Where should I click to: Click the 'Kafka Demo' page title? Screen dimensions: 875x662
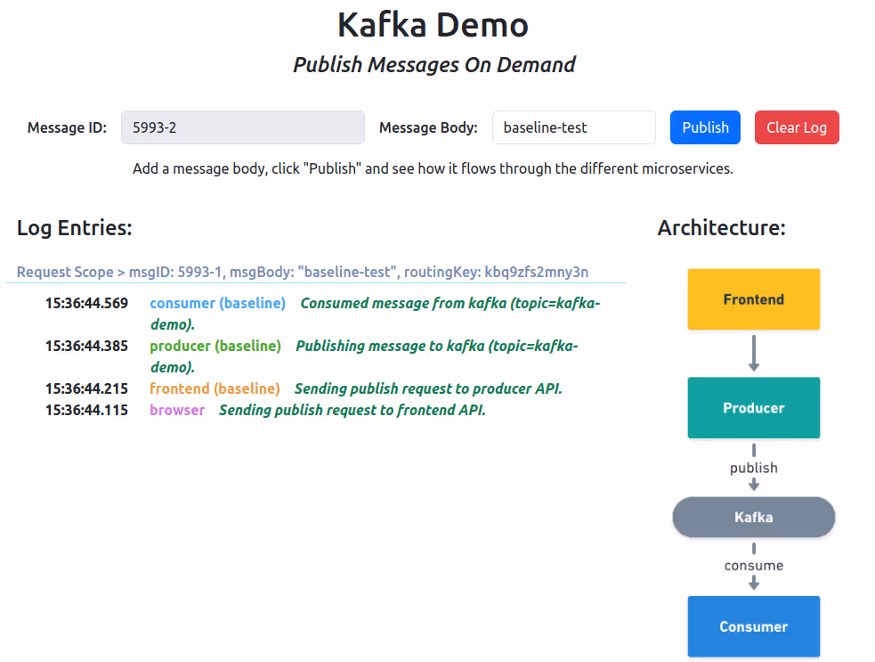(x=433, y=25)
